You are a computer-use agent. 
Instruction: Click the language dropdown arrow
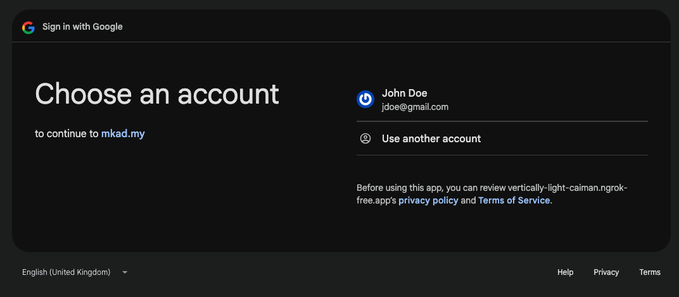[125, 272]
